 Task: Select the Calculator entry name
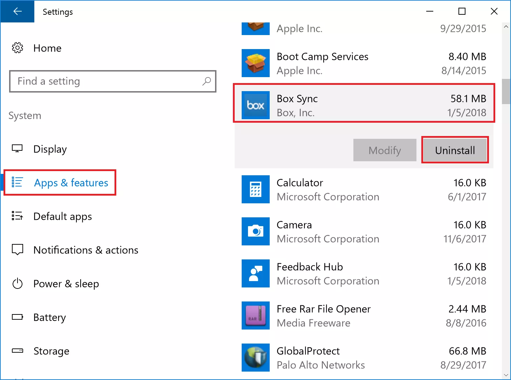click(x=300, y=183)
